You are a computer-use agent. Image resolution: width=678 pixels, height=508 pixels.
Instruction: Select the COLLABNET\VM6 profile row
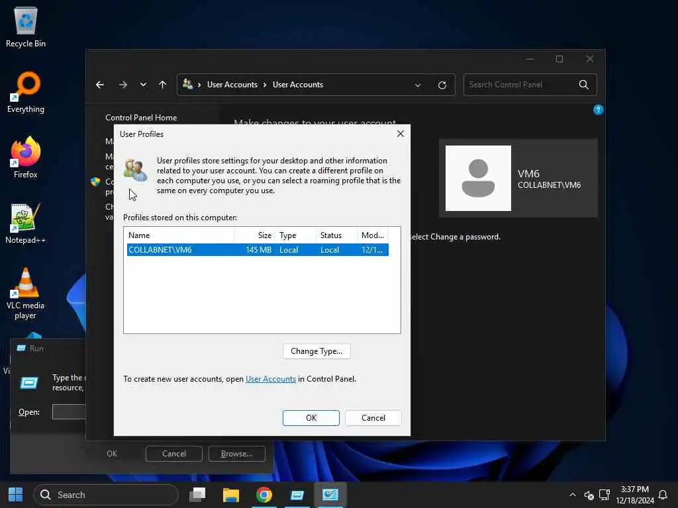tap(258, 249)
